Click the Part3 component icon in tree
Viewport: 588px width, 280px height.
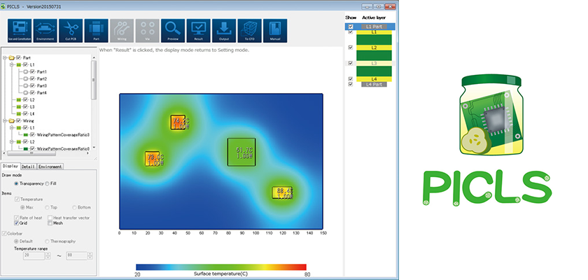[x=26, y=86]
